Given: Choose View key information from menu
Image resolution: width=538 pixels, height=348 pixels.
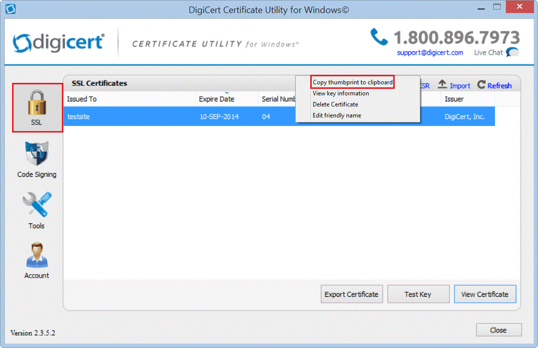Looking at the screenshot, I should [340, 93].
